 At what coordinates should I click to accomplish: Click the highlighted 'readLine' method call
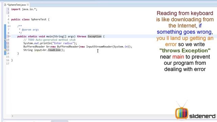coord(54,50)
